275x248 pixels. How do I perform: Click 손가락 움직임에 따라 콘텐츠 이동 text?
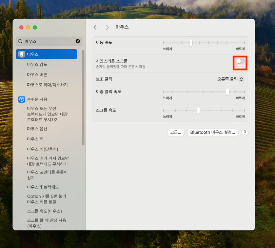click(x=121, y=67)
